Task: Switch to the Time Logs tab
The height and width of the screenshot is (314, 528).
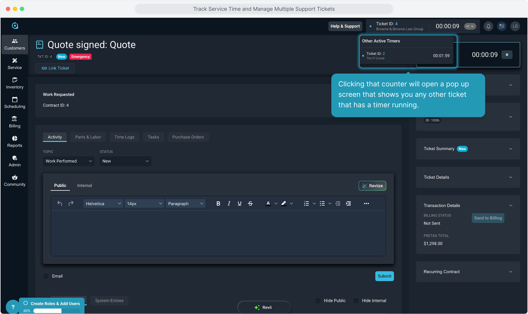Action: tap(124, 137)
